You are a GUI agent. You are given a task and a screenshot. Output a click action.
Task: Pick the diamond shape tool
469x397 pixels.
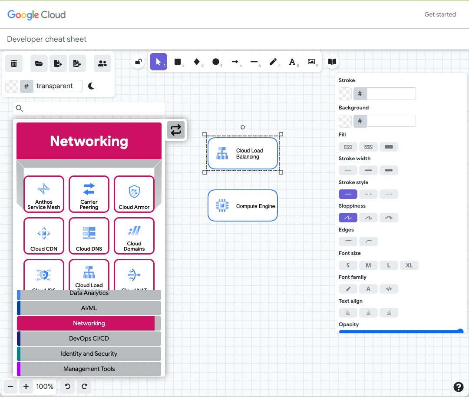(197, 62)
